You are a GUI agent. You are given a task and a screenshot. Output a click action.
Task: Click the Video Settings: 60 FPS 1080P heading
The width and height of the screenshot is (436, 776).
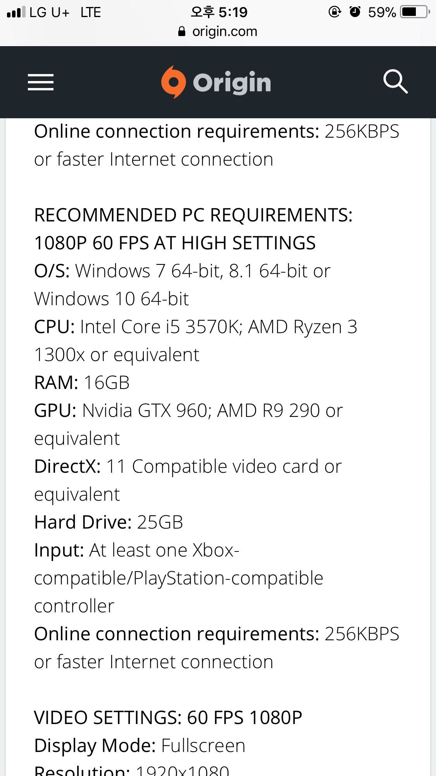click(x=168, y=717)
